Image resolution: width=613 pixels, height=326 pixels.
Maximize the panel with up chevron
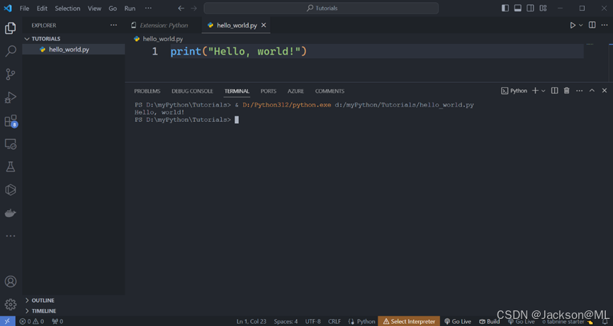(592, 91)
